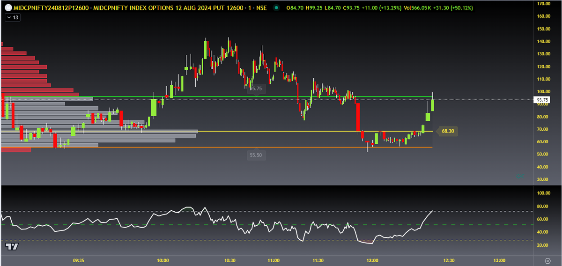The height and width of the screenshot is (266, 562).
Task: Click the 120.00 price axis label
Action: 543,66
